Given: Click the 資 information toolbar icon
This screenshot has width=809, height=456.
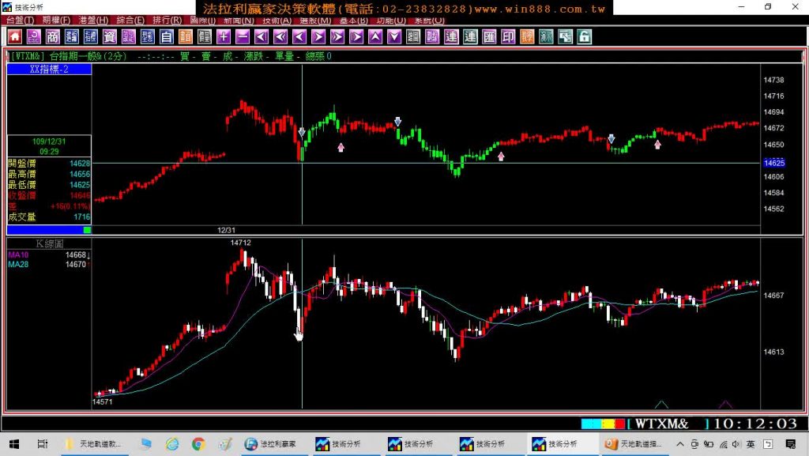Looking at the screenshot, I should (x=109, y=36).
